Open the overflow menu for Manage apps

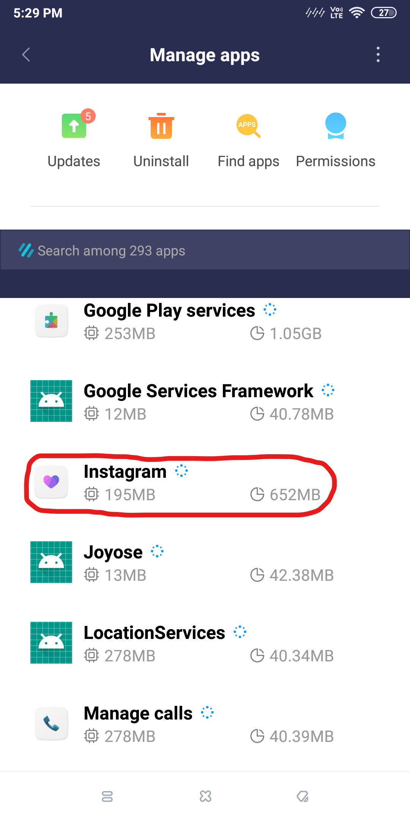click(378, 55)
